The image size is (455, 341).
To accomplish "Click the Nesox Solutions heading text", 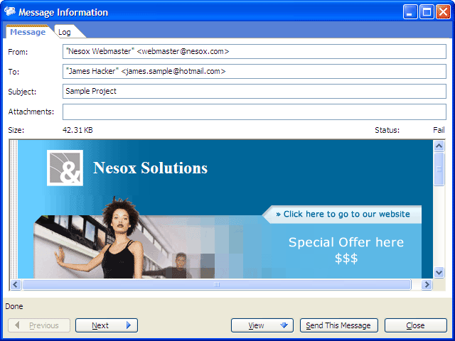I will point(150,168).
